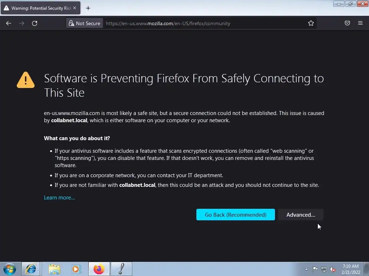This screenshot has height=276, width=369.
Task: Go back using the browser back arrow
Action: (x=9, y=23)
